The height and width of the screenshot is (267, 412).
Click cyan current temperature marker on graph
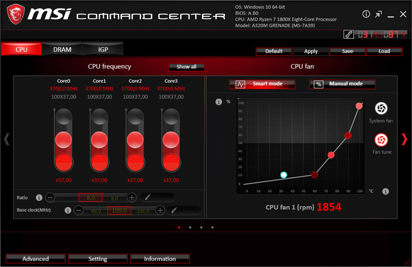(283, 175)
